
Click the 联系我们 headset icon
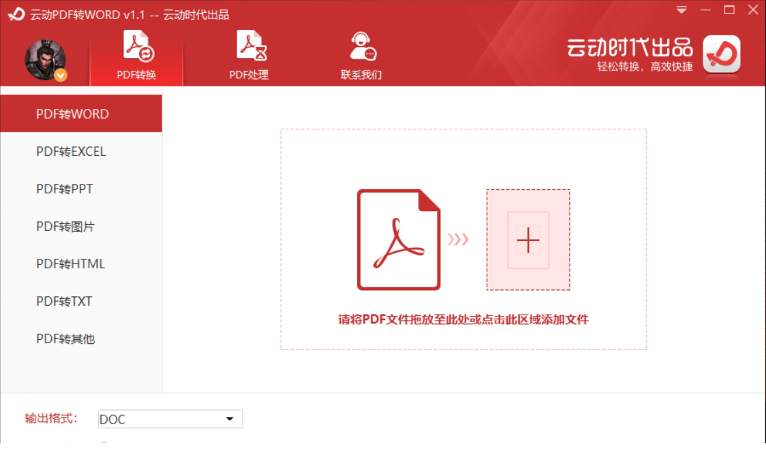point(362,46)
